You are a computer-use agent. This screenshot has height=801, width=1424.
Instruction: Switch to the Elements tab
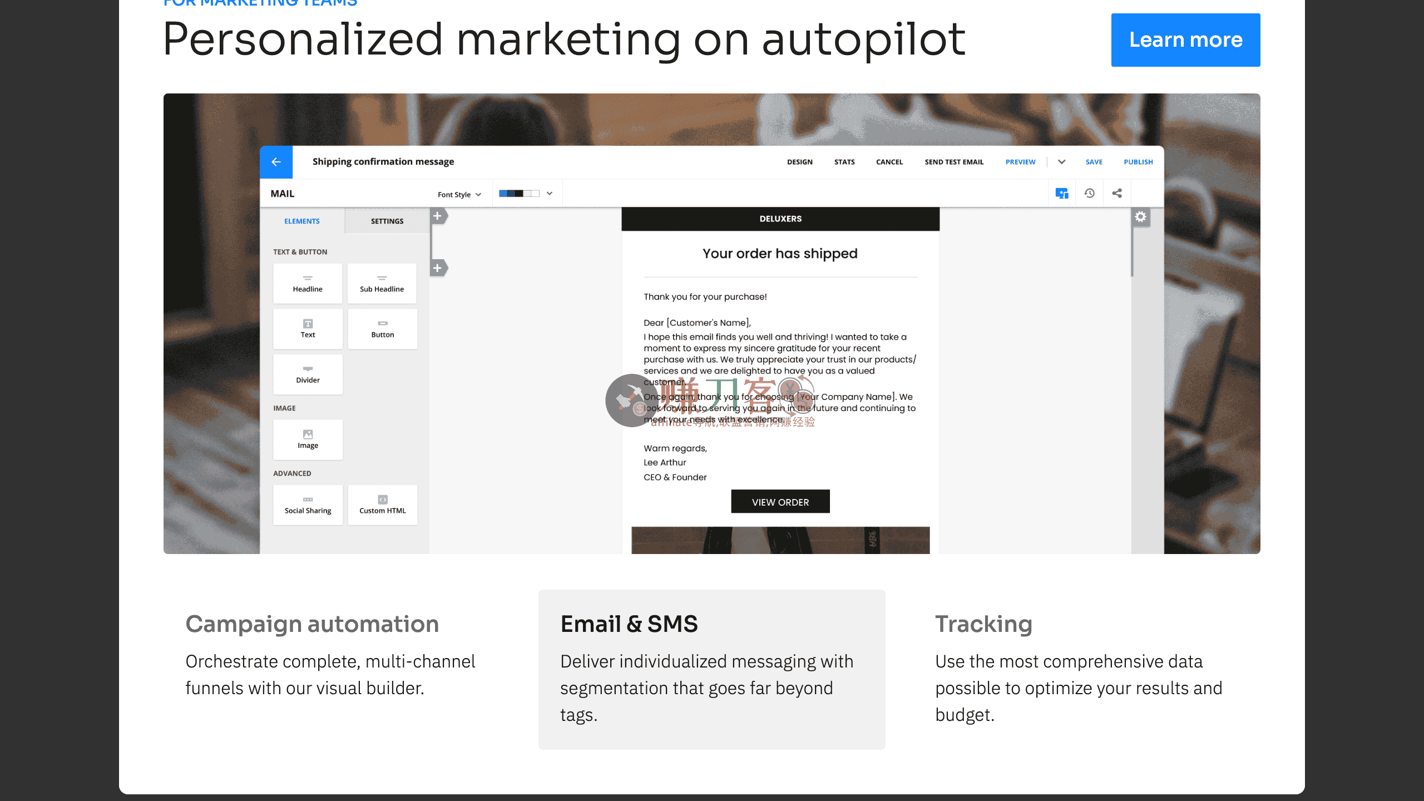(x=301, y=221)
